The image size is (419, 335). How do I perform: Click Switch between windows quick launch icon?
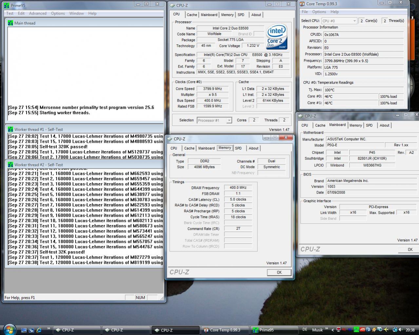pos(31,330)
